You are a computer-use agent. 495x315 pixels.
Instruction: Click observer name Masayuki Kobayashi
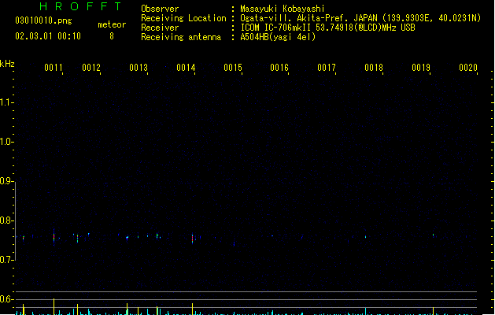pos(283,9)
